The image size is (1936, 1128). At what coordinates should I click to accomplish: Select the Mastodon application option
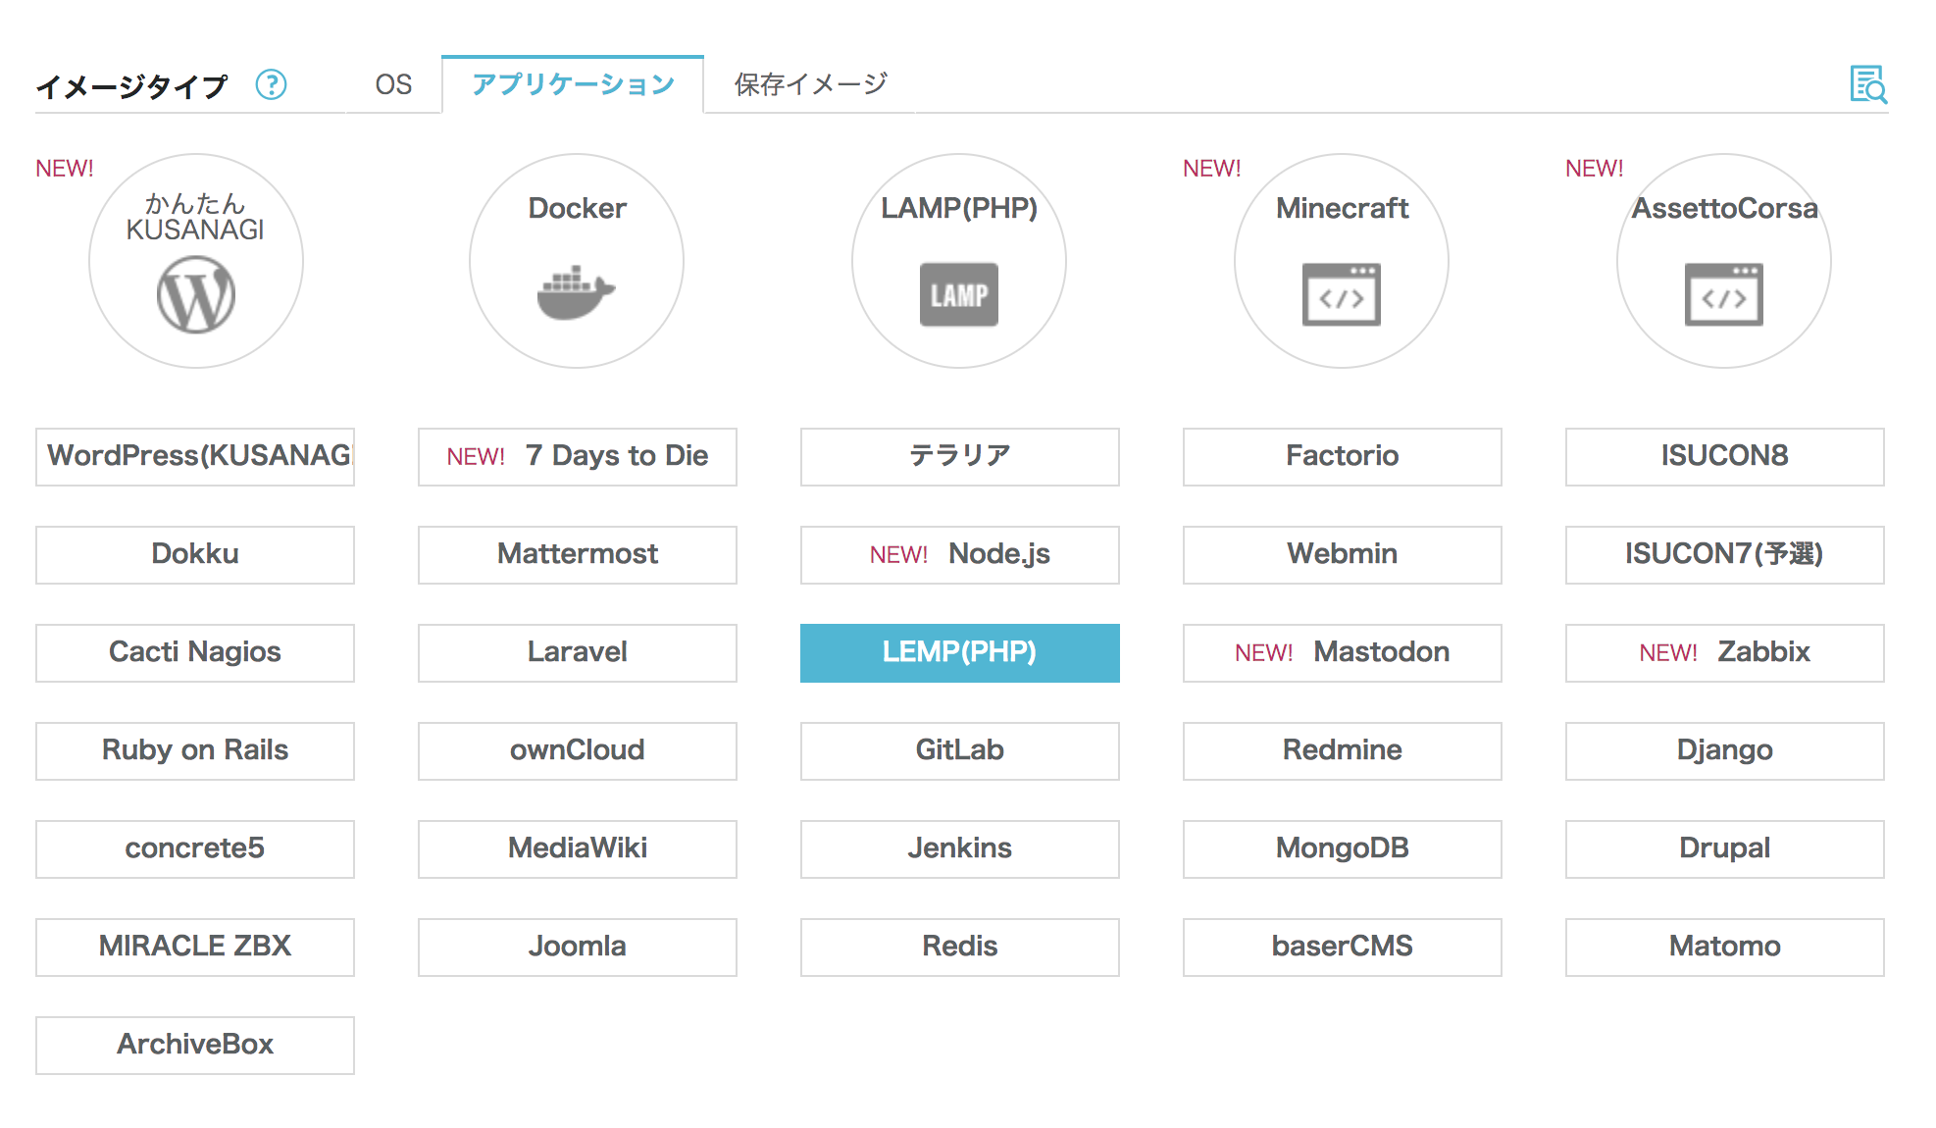(1342, 652)
